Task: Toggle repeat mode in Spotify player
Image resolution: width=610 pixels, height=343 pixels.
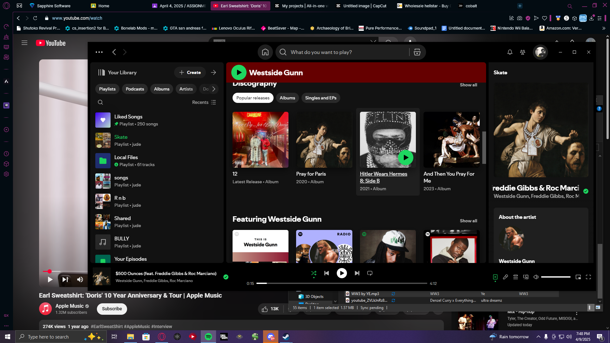Action: coord(370,273)
